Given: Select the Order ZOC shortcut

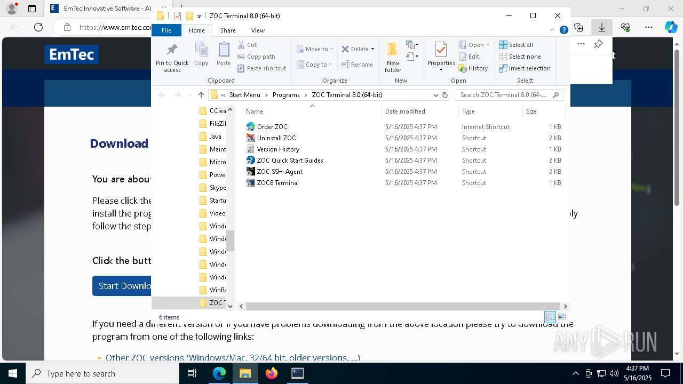Looking at the screenshot, I should click(x=272, y=127).
